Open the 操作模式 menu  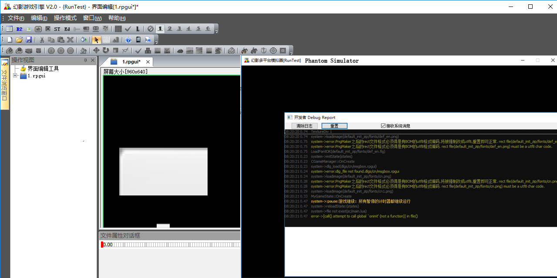(65, 18)
